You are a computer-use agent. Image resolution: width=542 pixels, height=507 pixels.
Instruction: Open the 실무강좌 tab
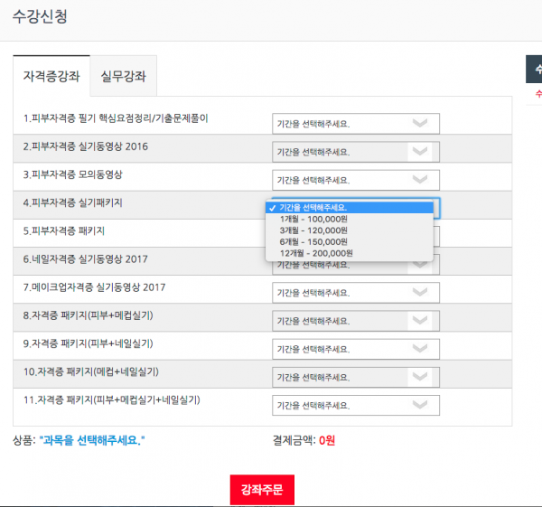click(x=125, y=76)
